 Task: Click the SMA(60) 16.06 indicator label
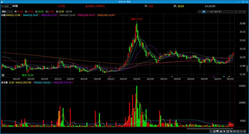pyautogui.click(x=67, y=15)
